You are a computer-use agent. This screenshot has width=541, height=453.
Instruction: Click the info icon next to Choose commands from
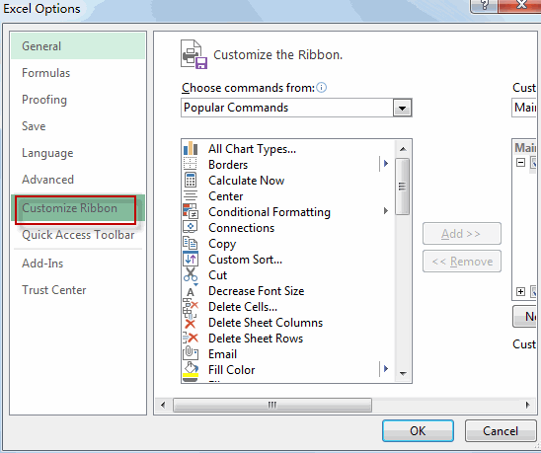point(321,88)
